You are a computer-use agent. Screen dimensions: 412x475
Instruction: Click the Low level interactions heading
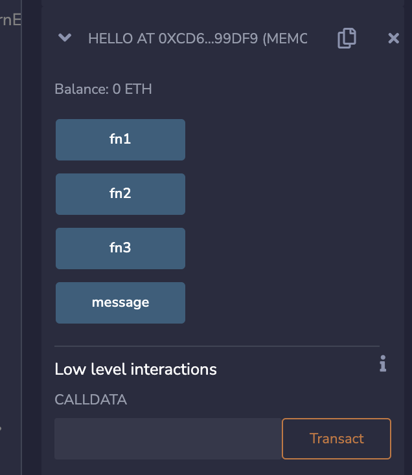(x=135, y=370)
